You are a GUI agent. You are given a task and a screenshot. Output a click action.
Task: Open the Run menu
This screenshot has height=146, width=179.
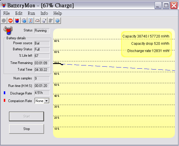(31, 13)
